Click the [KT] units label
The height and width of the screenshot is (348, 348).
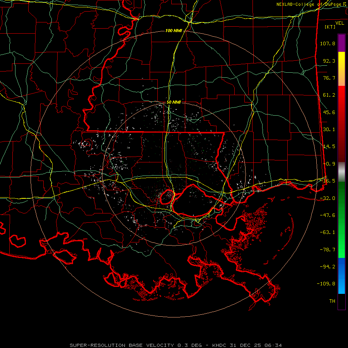click(330, 27)
